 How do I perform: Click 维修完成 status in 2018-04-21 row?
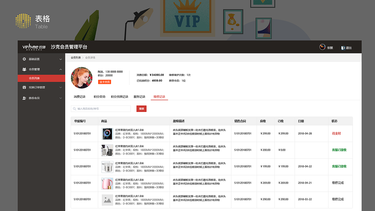pyautogui.click(x=338, y=183)
